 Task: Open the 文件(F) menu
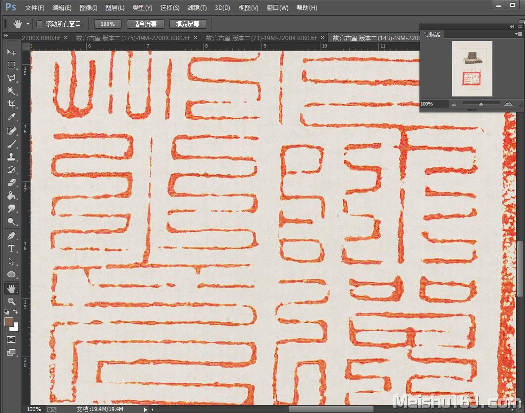click(35, 8)
